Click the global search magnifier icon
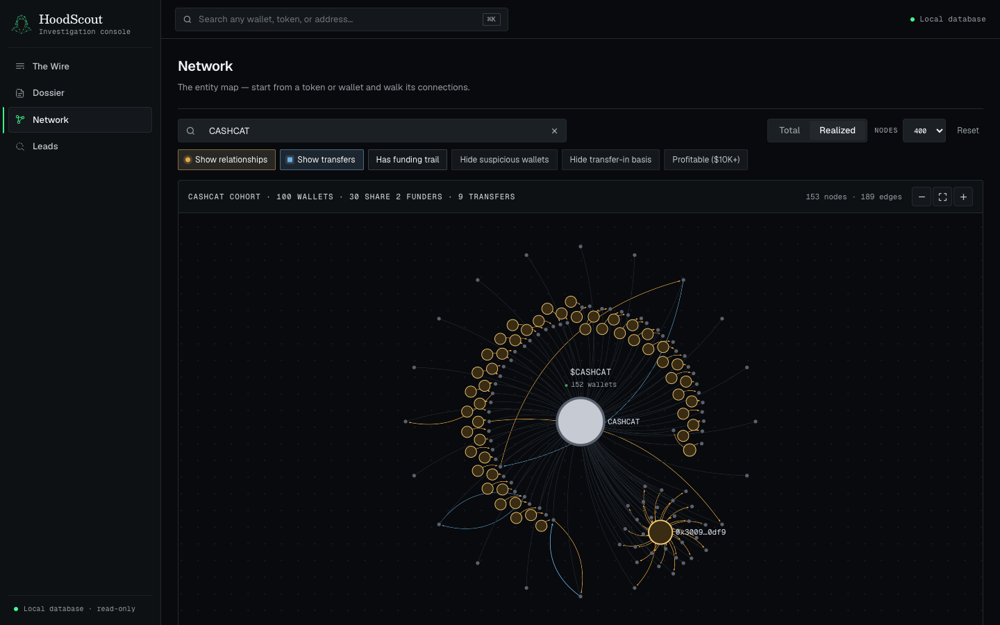Viewport: 1000px width, 625px height. (187, 19)
